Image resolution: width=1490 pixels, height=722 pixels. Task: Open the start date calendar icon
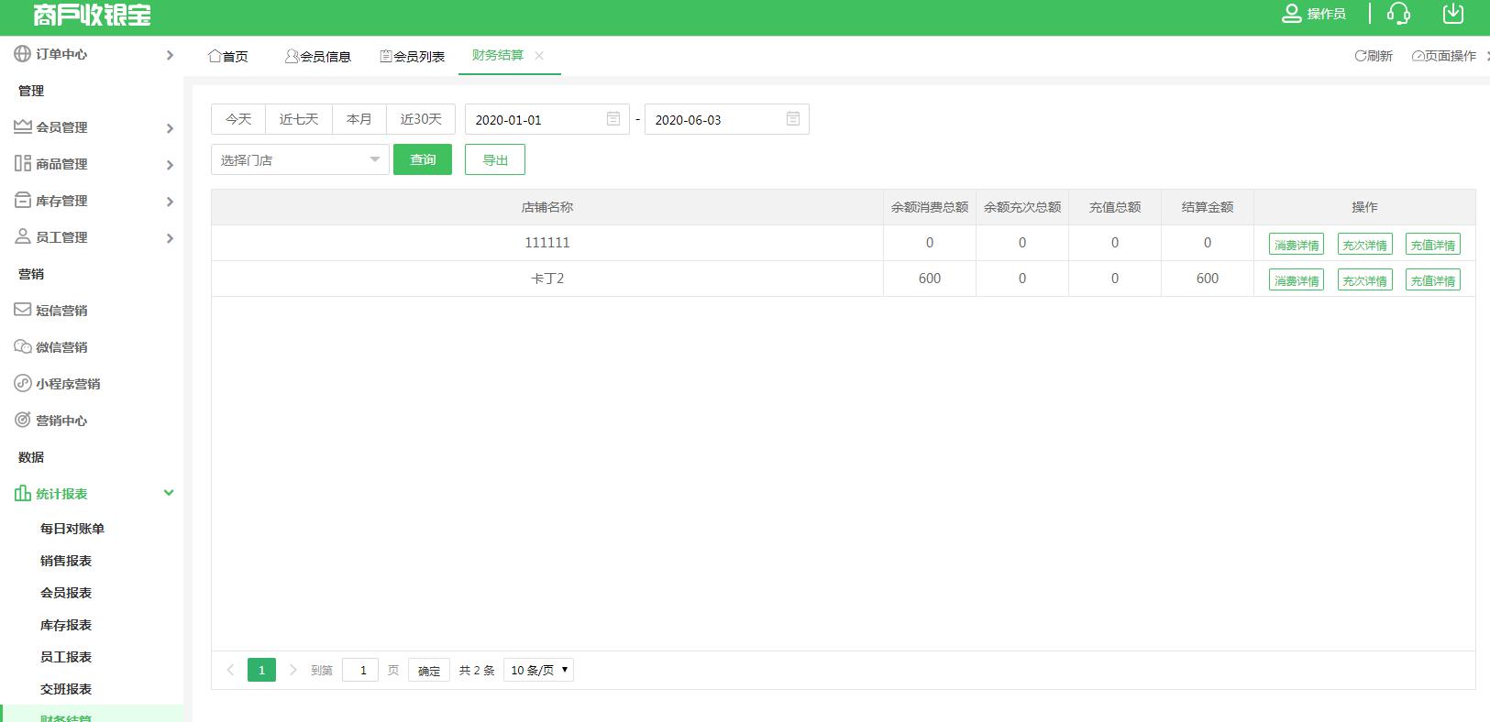[613, 119]
